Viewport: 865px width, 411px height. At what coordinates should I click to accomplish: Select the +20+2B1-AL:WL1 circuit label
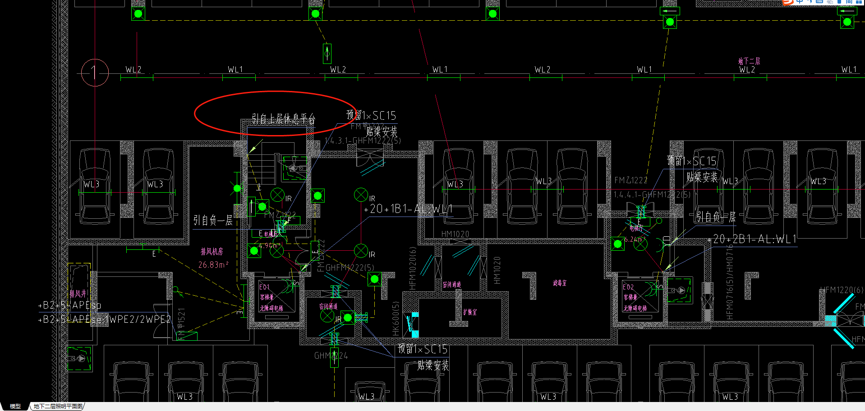[752, 239]
